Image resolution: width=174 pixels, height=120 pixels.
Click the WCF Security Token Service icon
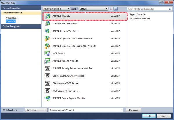click(47, 91)
